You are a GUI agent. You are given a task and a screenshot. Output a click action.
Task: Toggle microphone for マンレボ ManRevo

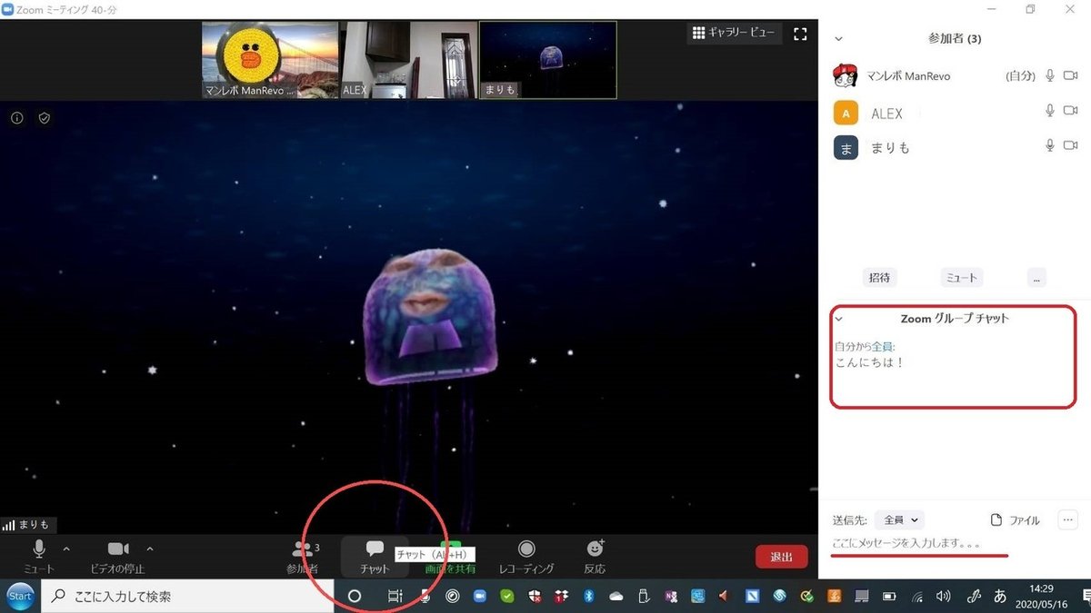tap(1050, 76)
